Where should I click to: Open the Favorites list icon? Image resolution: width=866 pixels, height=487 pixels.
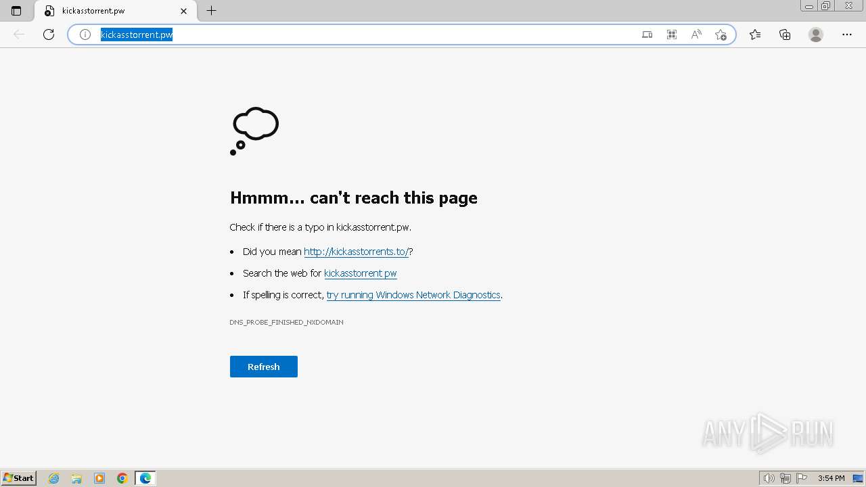(755, 34)
